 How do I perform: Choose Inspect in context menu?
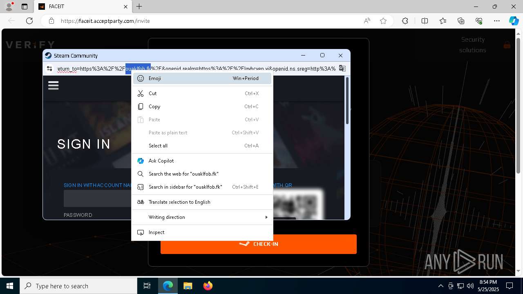202,232
